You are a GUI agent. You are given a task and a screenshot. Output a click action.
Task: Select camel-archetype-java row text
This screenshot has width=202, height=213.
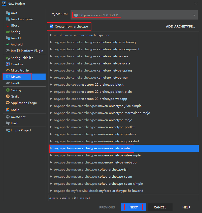pos(91,56)
